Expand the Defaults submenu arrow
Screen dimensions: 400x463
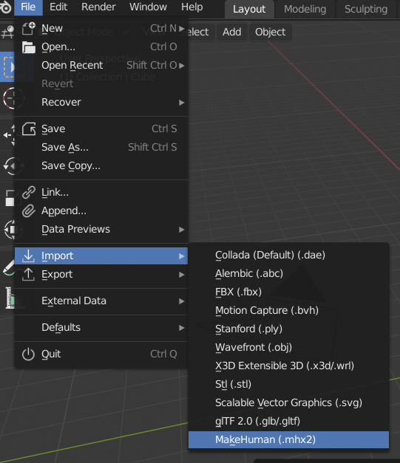point(182,328)
